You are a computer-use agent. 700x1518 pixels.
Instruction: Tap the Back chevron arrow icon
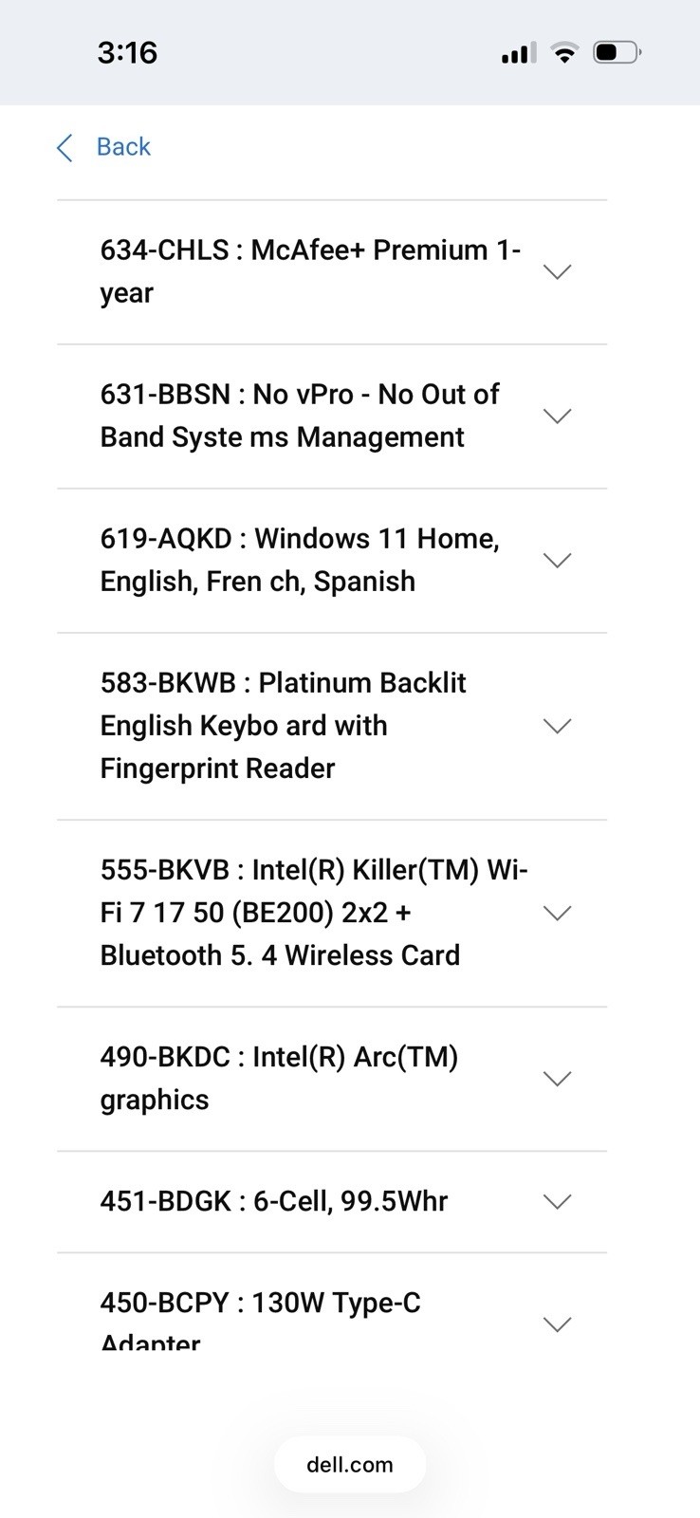click(x=64, y=148)
